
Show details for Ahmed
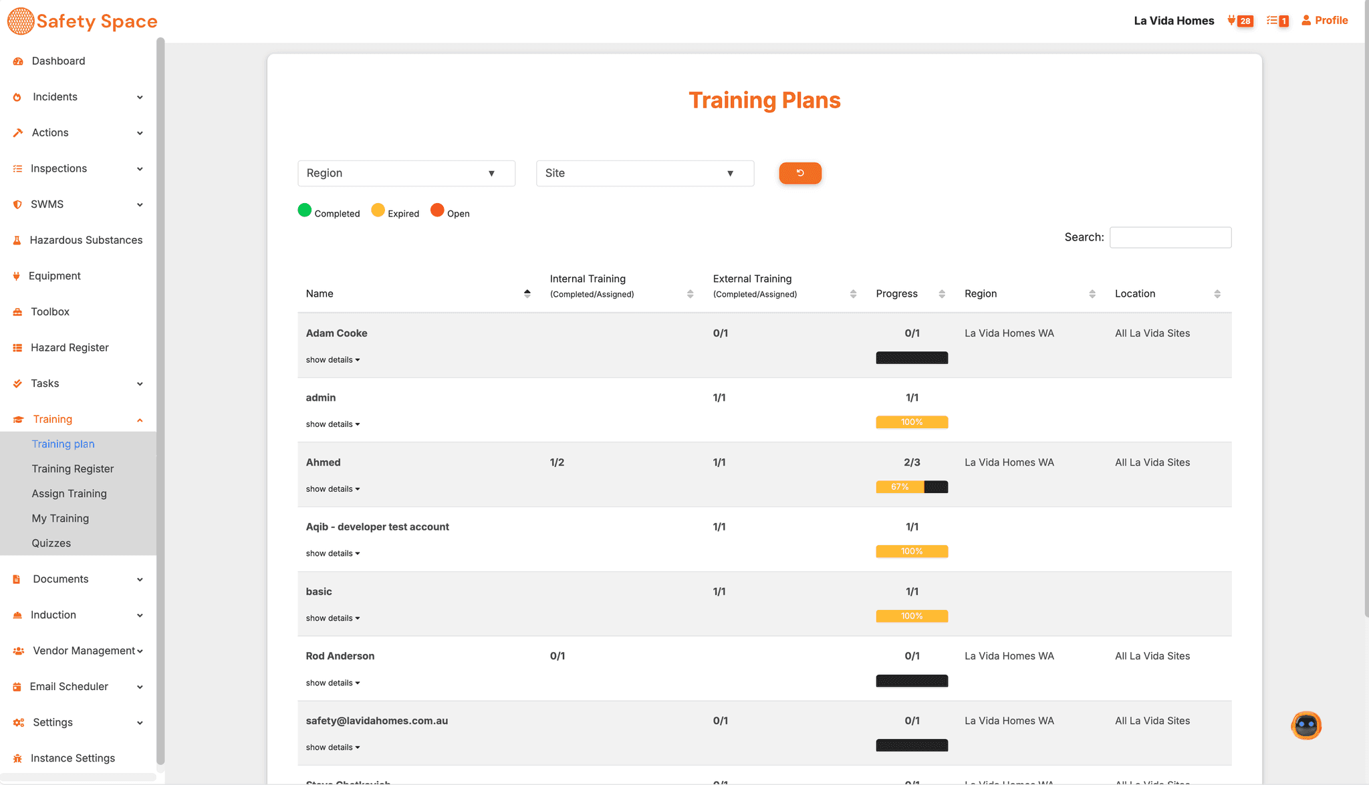(x=333, y=489)
